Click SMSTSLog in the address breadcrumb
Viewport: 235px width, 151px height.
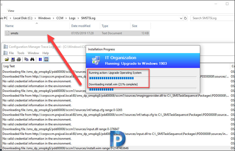(88, 18)
